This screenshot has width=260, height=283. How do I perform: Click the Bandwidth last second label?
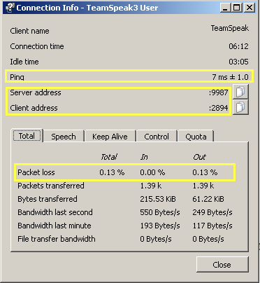55,212
